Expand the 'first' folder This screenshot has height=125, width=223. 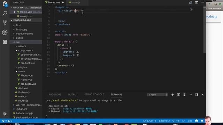click(18, 25)
